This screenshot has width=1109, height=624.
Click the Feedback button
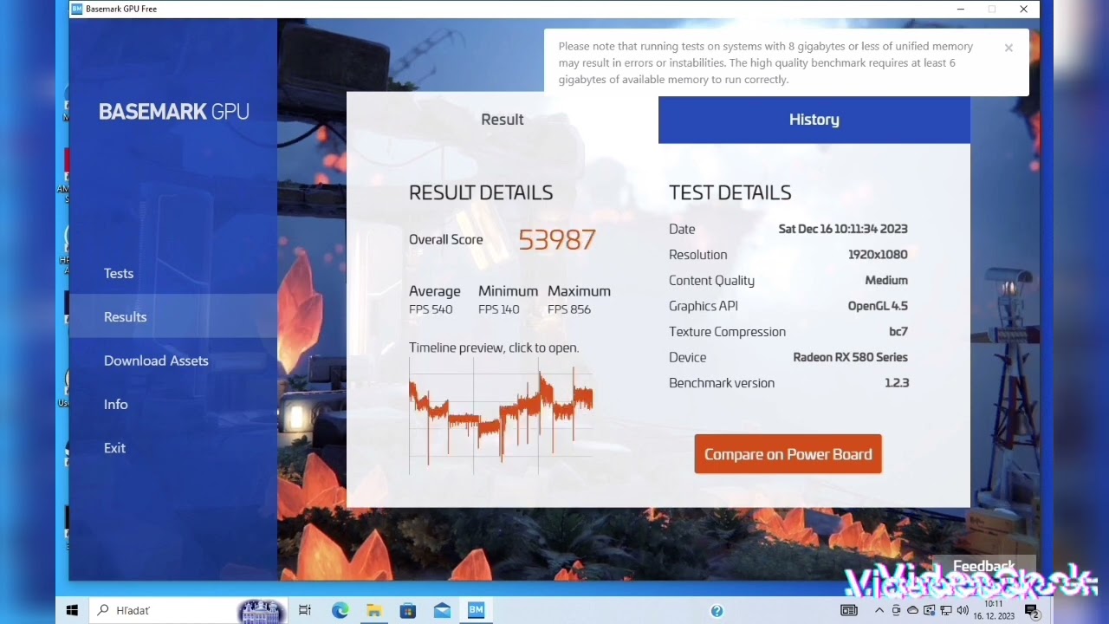pos(983,567)
